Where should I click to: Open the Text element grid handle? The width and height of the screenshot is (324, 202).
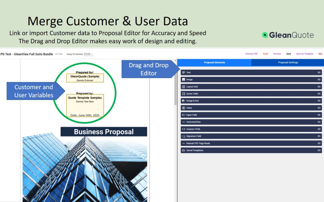click(319, 72)
